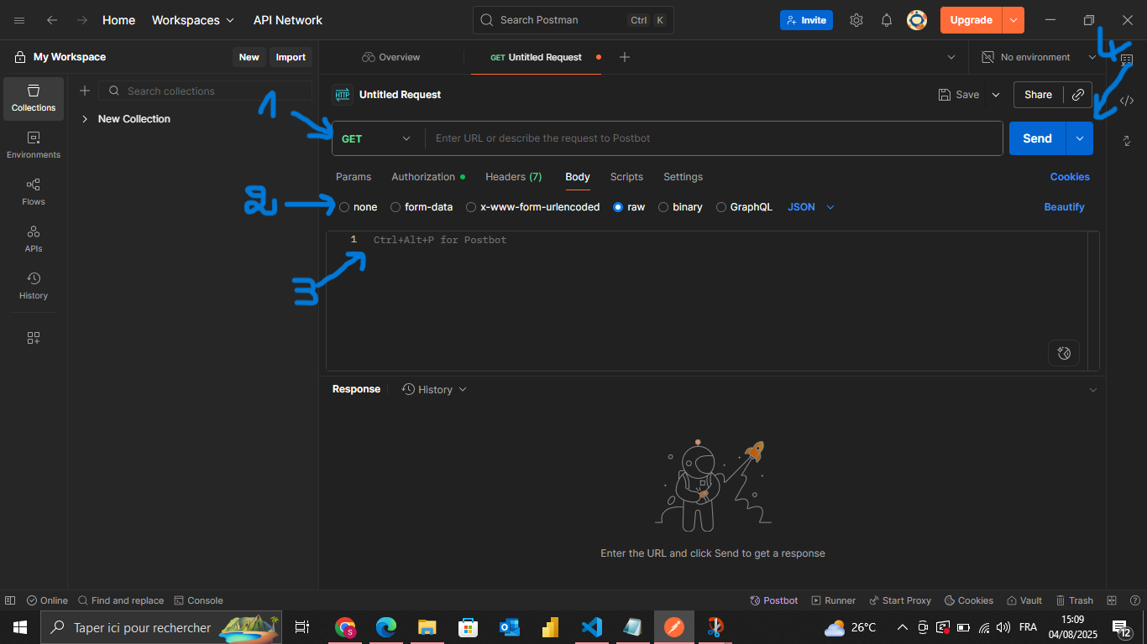Click the Postbot icon in the body editor
Viewport: 1147px width, 644px height.
[1064, 353]
